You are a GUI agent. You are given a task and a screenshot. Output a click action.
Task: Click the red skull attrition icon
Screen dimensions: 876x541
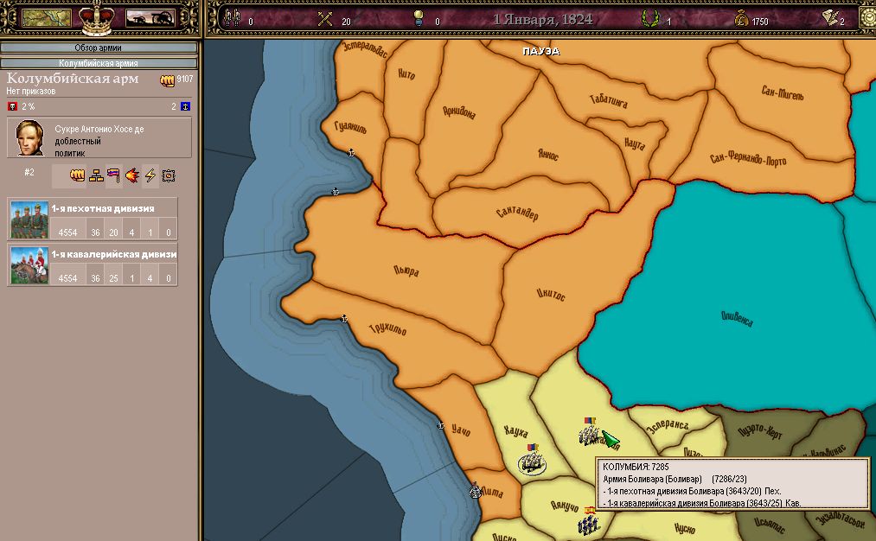tap(12, 106)
